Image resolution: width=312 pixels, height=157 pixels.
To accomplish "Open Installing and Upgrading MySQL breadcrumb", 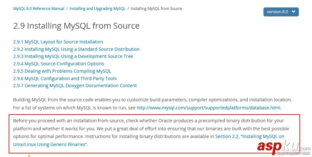I will coord(97,9).
